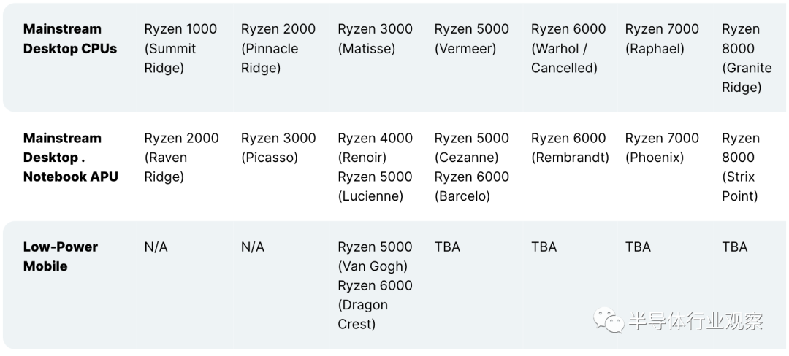Click the Ryzen 2000 (Pinnacle Ridge) cell

[278, 48]
